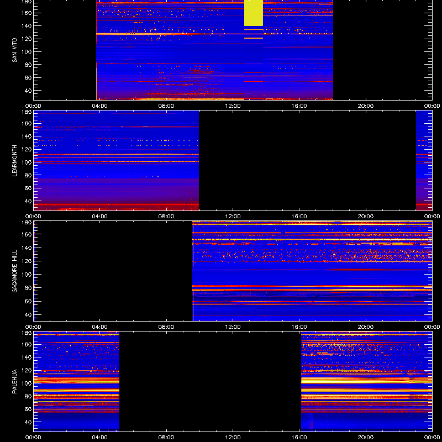Click the 160 frequency label on Sagamore Hill axis
Viewport: 442px width, 442px height.
point(28,234)
